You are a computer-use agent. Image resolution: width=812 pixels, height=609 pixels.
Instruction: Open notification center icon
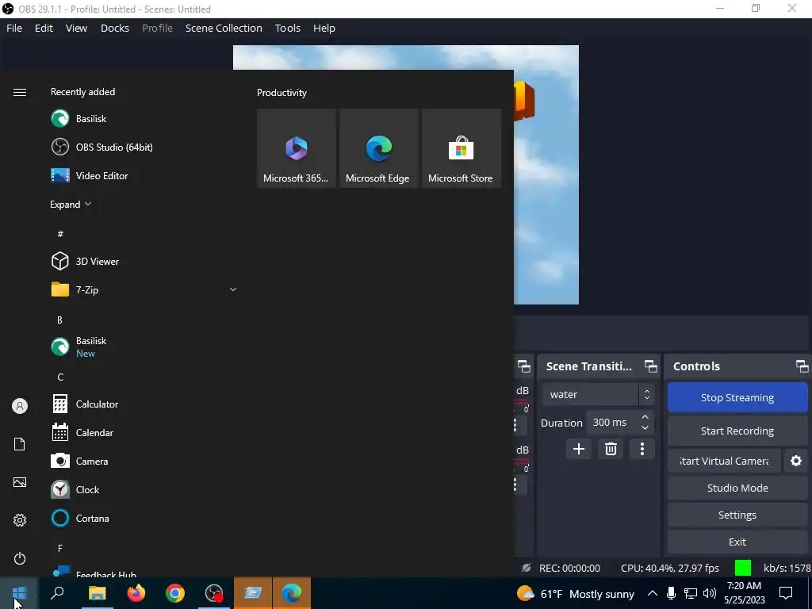tap(786, 593)
